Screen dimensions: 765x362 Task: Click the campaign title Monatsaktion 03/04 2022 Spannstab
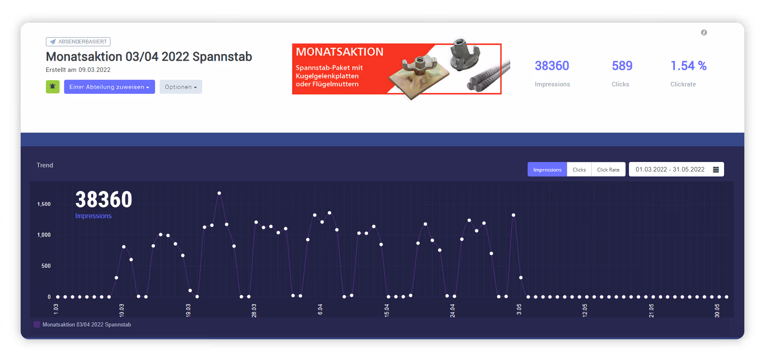[x=149, y=57]
